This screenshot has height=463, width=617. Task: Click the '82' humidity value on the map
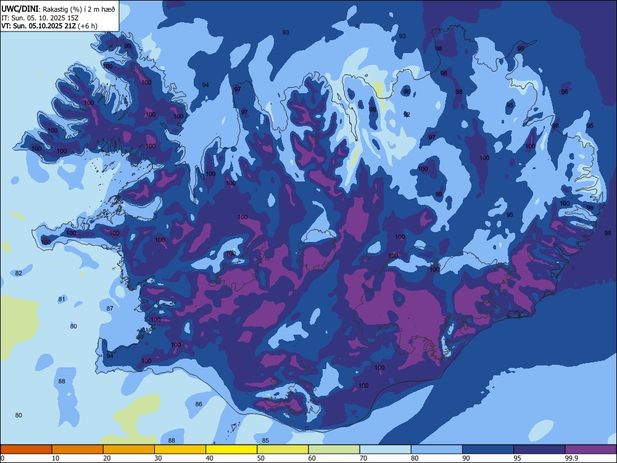19,273
